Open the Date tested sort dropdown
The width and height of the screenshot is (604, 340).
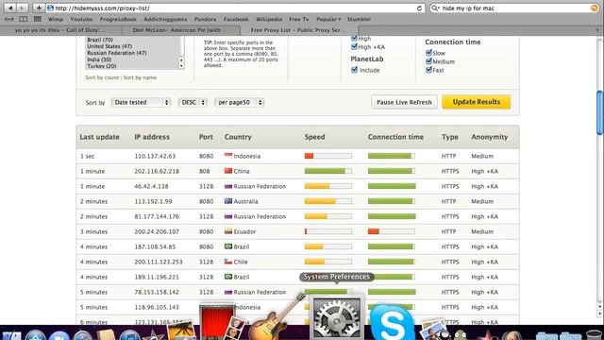[141, 102]
